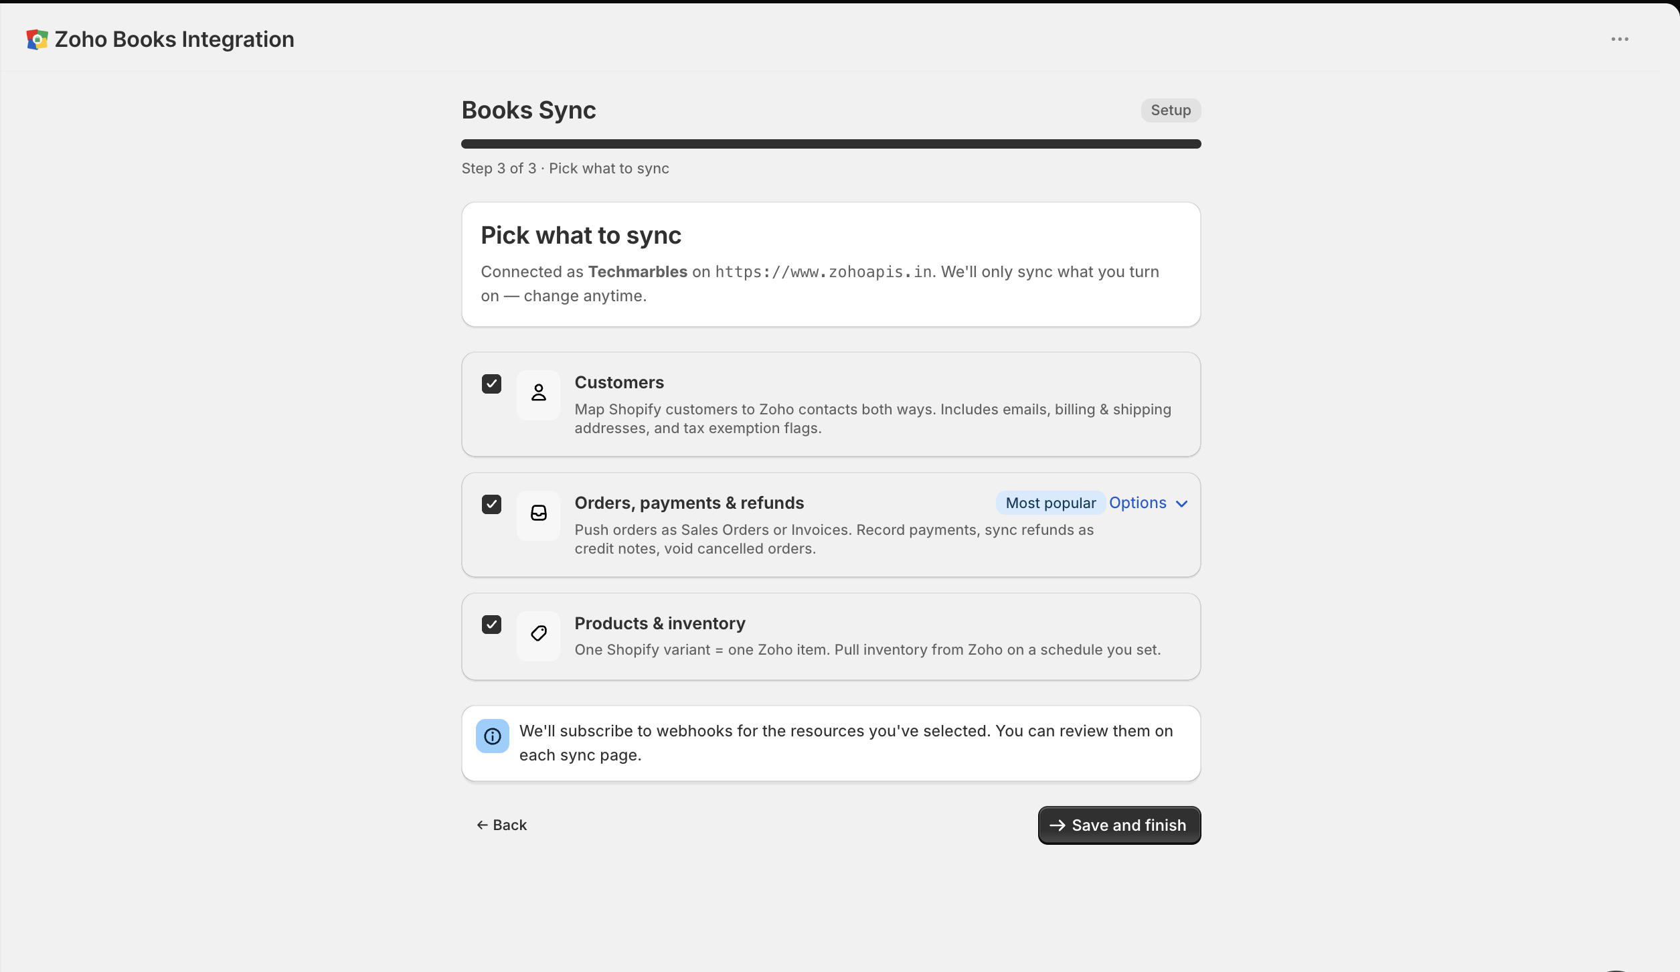The width and height of the screenshot is (1680, 972).
Task: Click the Most popular badge
Action: point(1050,503)
